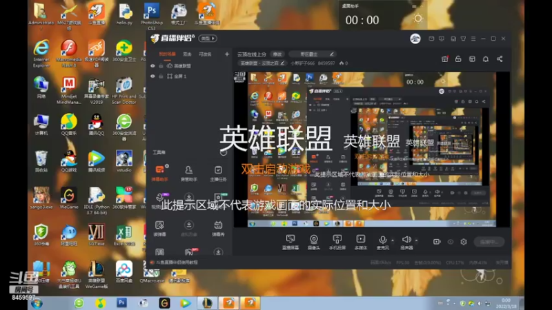Expand microphone options arrow

393,240
